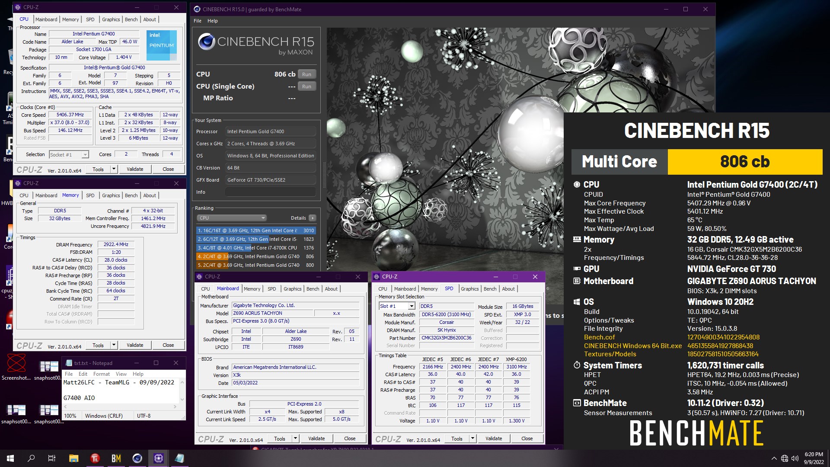Viewport: 830px width, 467px height.
Task: Open the Windows Start menu
Action: 10,458
